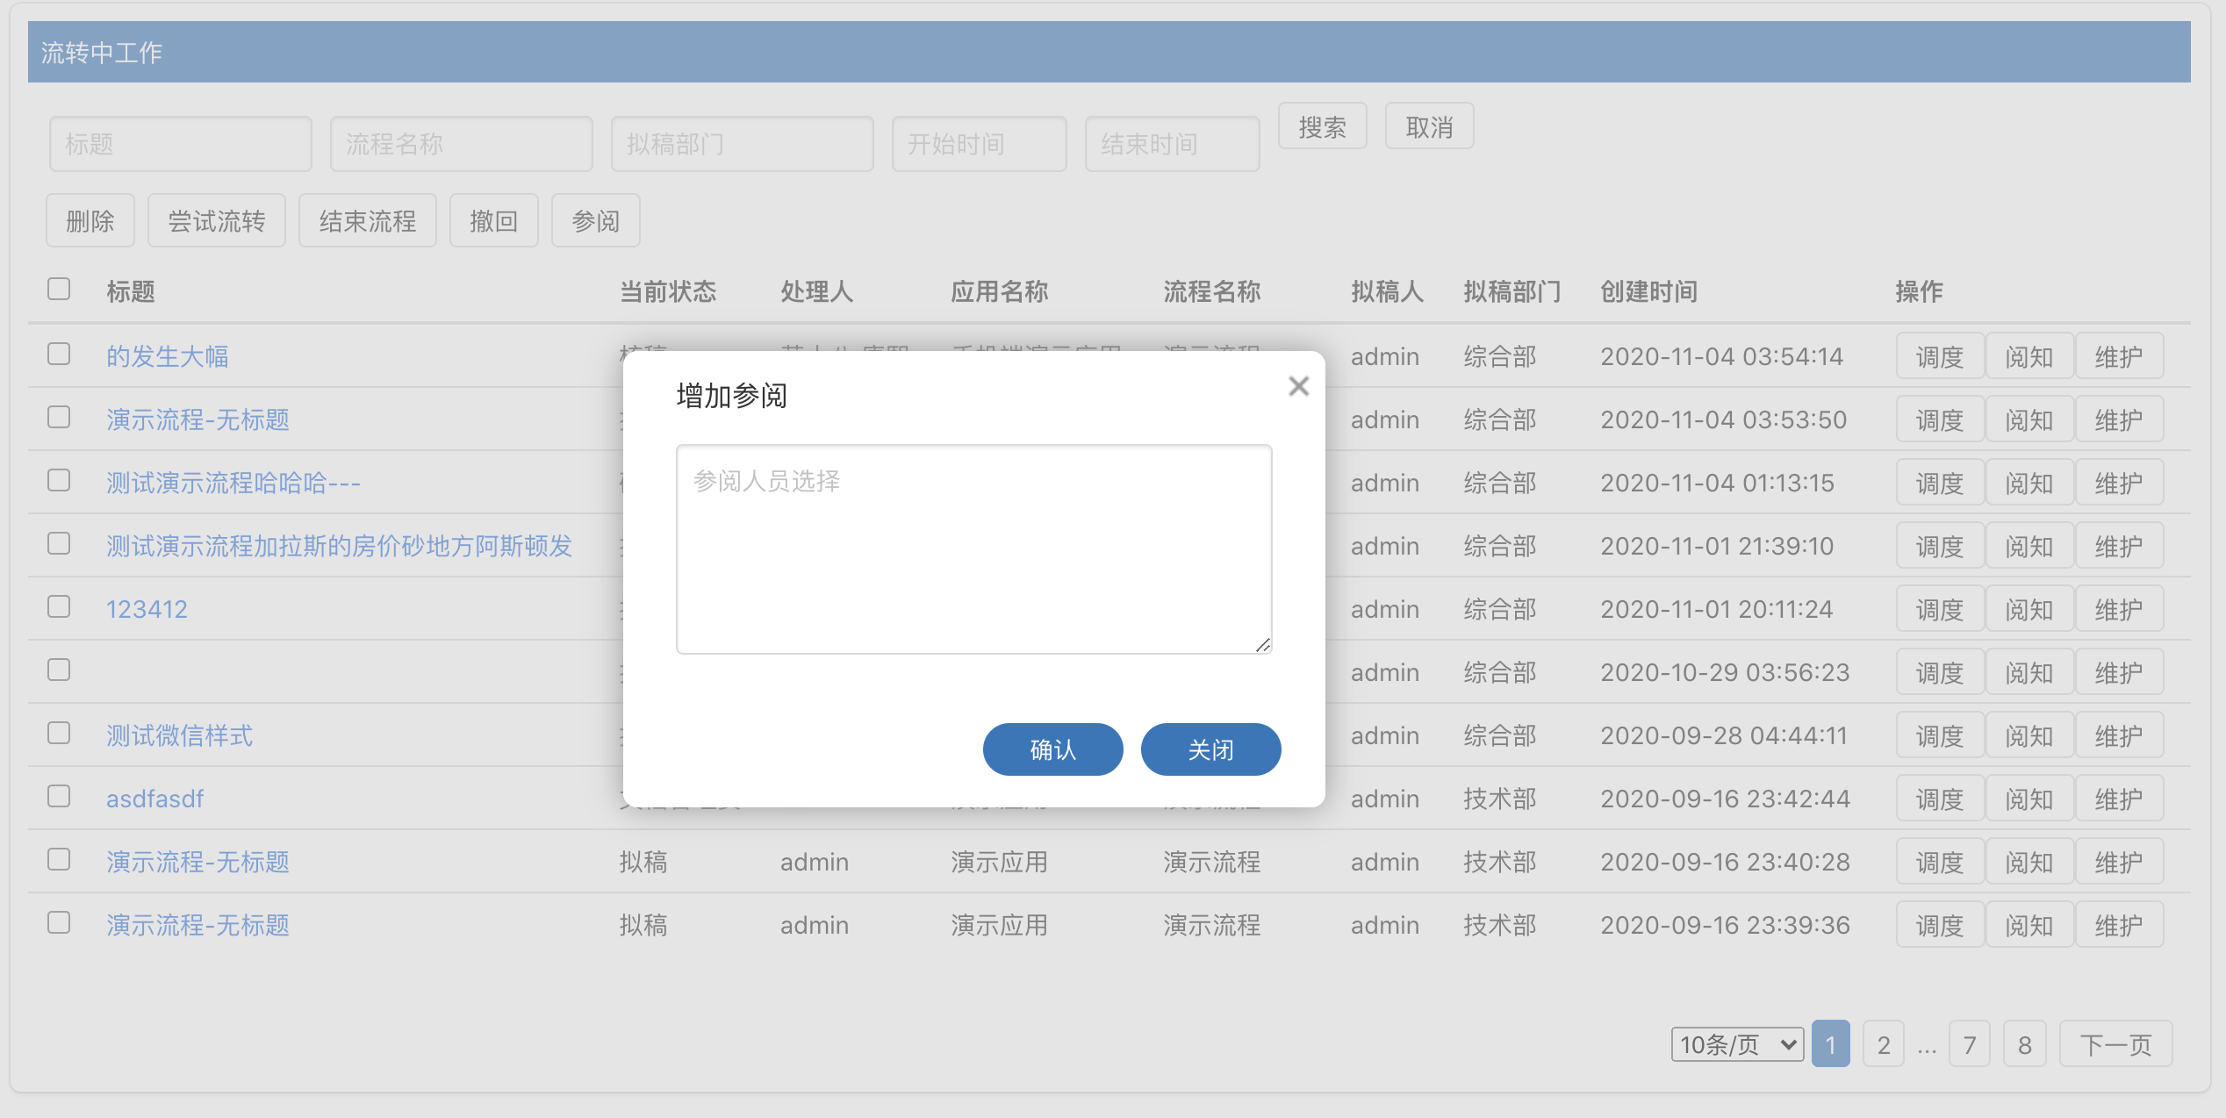Click the 拟稿部门 column header
The height and width of the screenshot is (1118, 2226).
(x=1512, y=291)
